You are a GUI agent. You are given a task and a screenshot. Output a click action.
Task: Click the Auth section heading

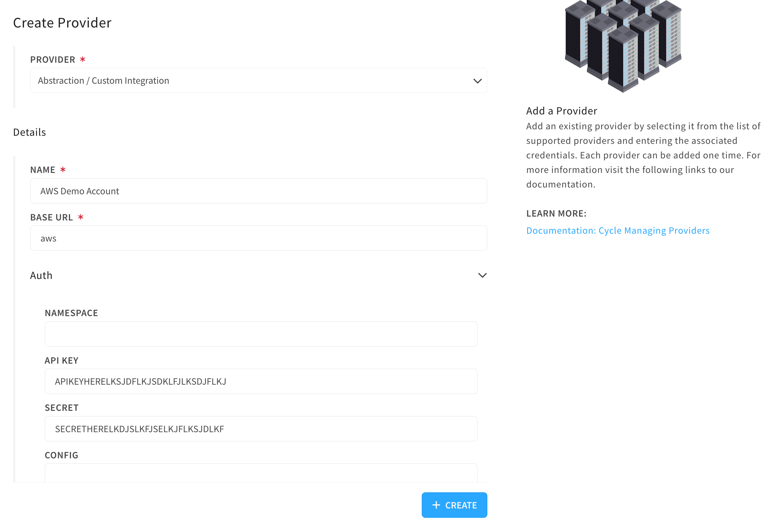click(41, 275)
